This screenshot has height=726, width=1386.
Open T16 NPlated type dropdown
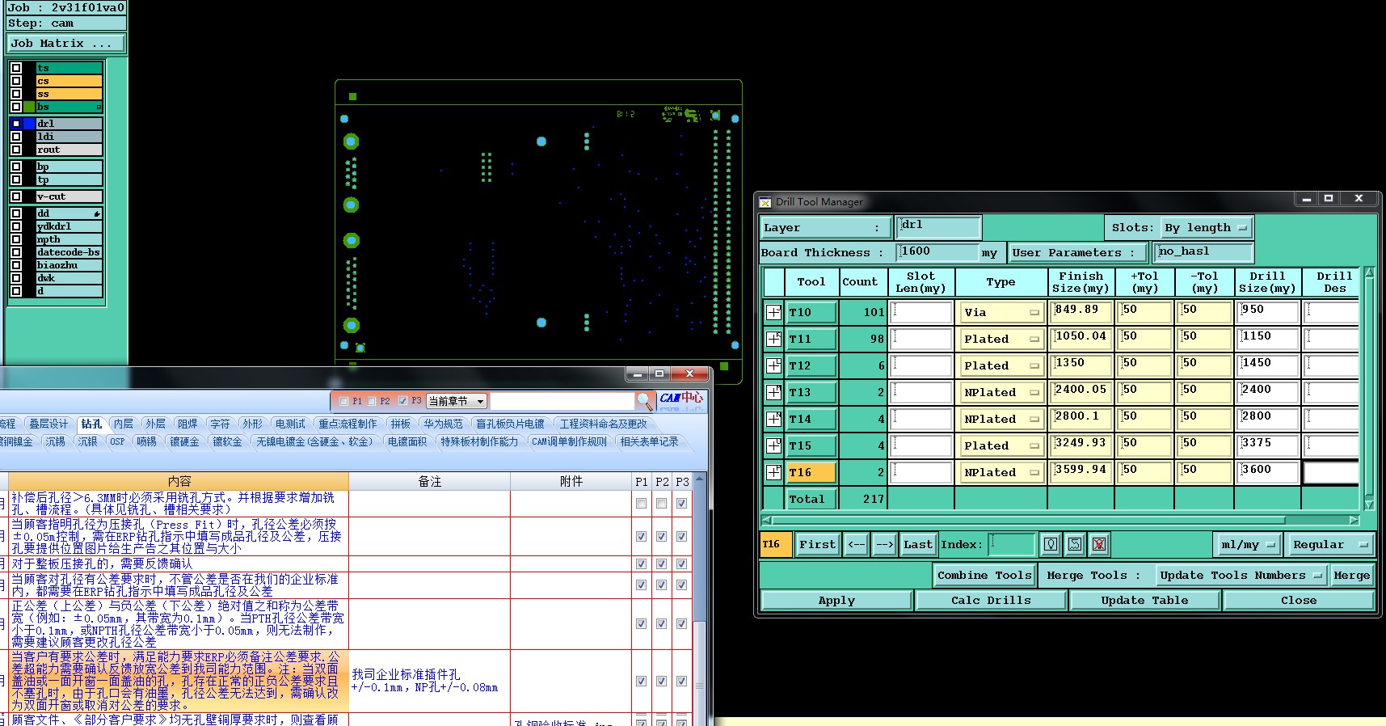(1001, 472)
